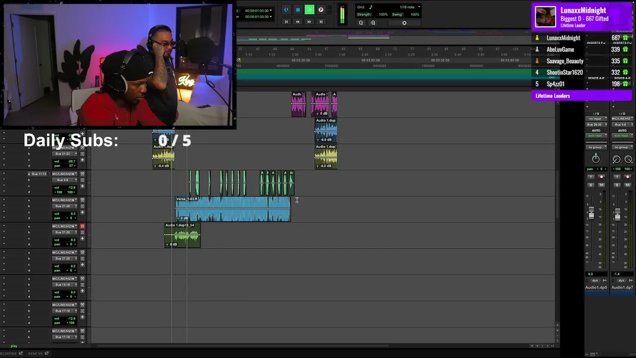Click the right pan knob on Audio1.dp7
Image resolution: width=636 pixels, height=358 pixels.
click(x=628, y=159)
